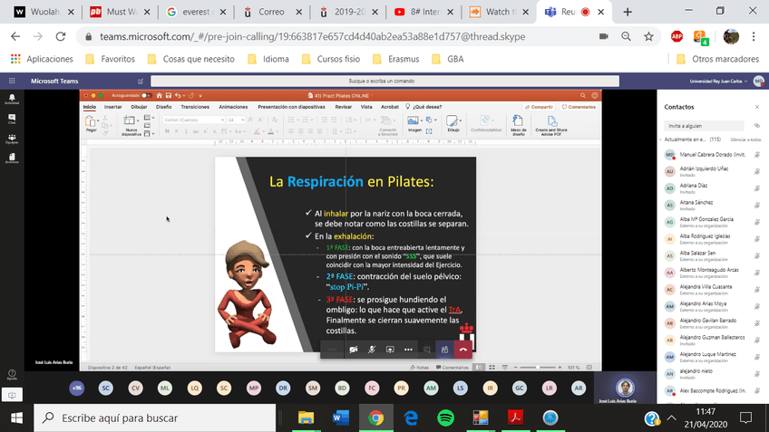Collapse the 'Actualmente en' participants list
769x432 pixels.
(663, 139)
